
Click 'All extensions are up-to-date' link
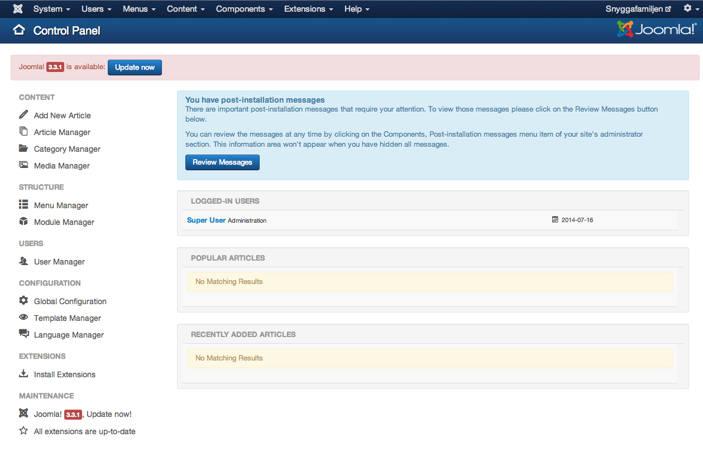click(x=85, y=431)
